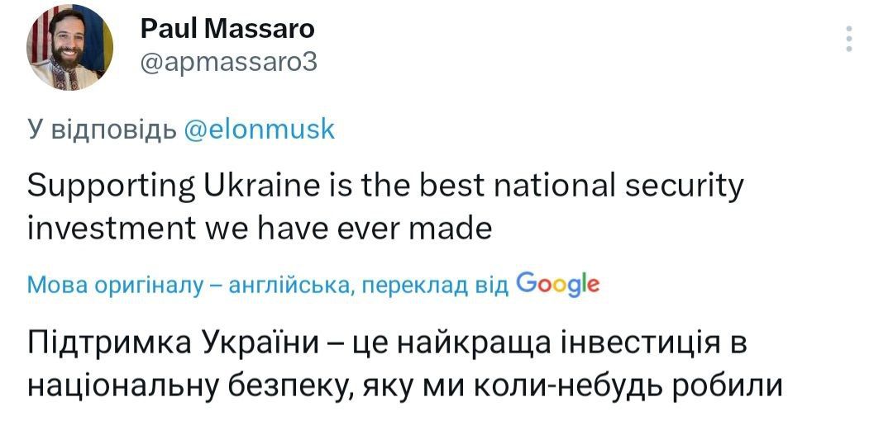Open the Paul Massaro display name

click(x=227, y=29)
